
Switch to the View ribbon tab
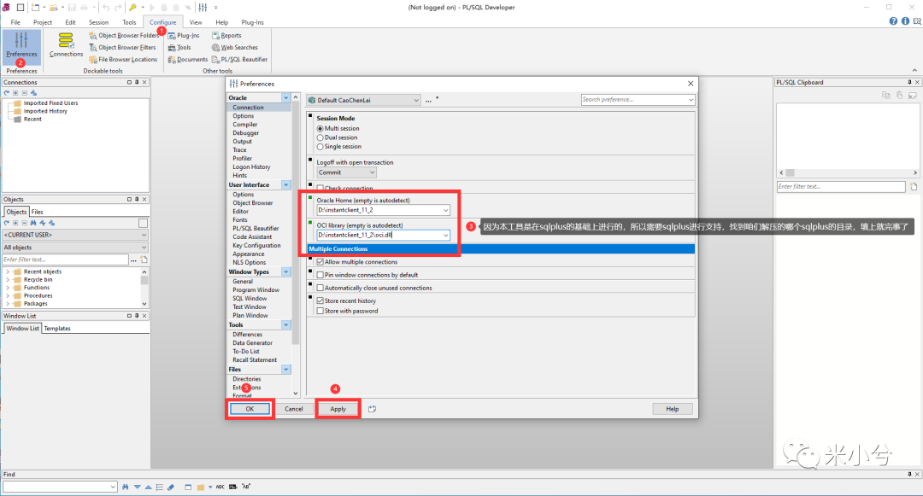[196, 22]
